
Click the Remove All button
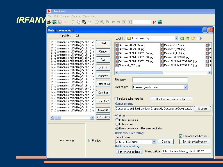(103, 84)
